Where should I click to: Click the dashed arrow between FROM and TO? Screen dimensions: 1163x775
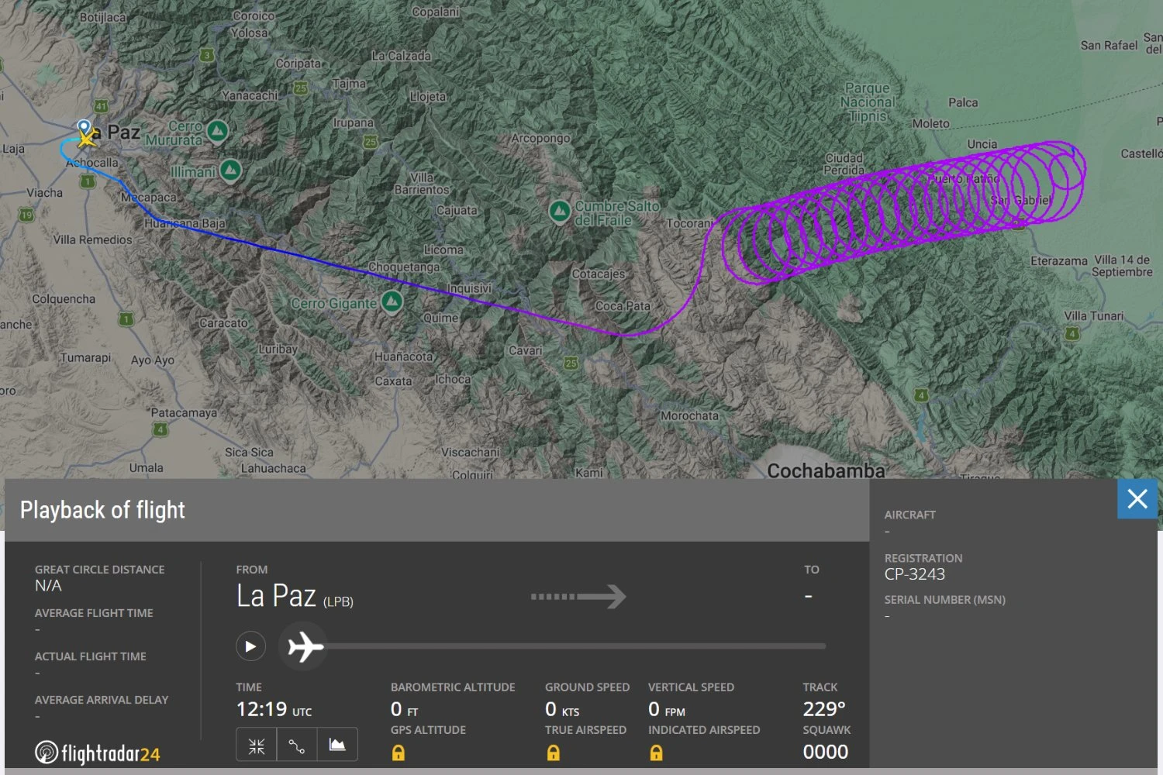click(x=578, y=596)
